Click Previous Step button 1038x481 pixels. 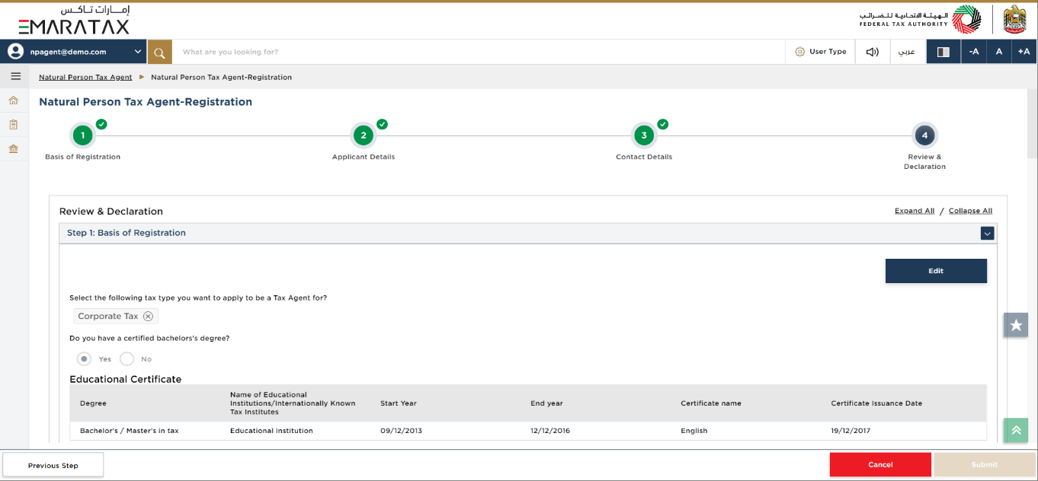pos(53,465)
